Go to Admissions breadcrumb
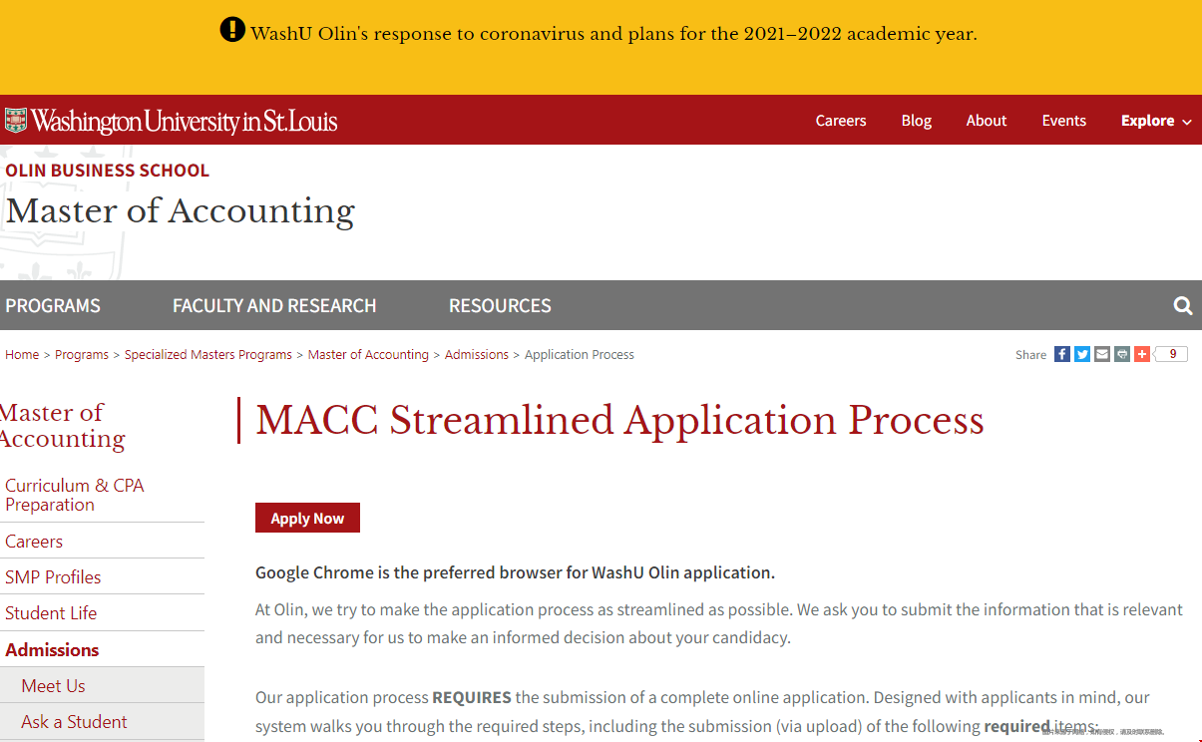This screenshot has width=1202, height=742. [477, 355]
